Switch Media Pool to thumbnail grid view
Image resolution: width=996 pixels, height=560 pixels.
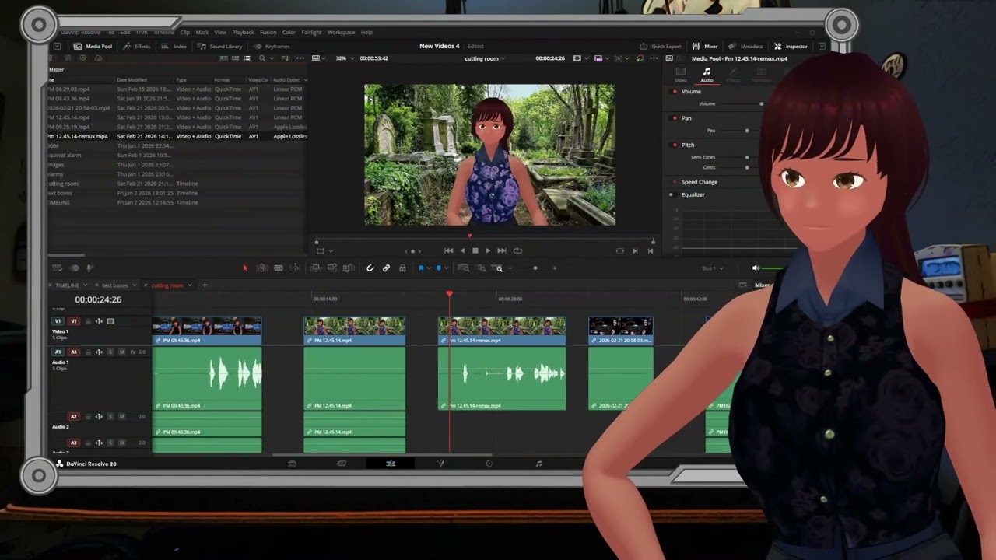point(236,58)
